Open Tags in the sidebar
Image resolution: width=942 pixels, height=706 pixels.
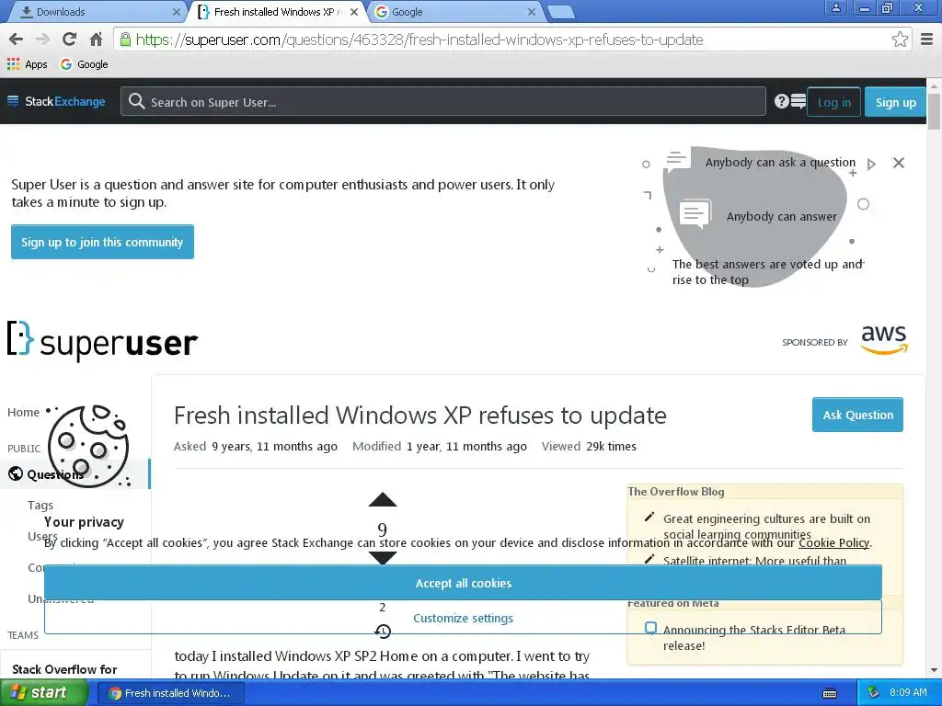point(40,505)
